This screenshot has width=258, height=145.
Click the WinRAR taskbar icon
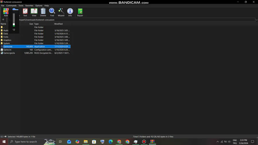pos(153,142)
